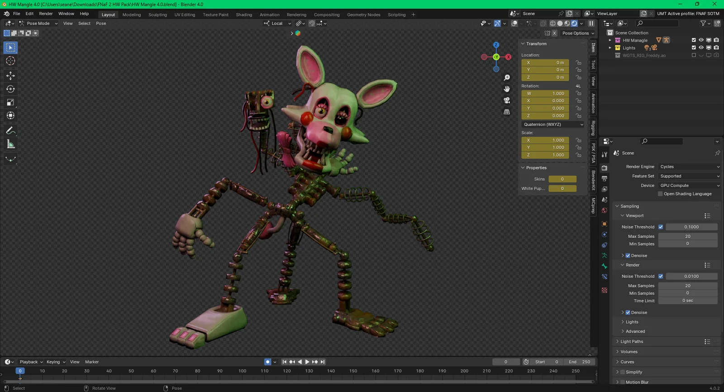Open the timeline Keying popover
This screenshot has height=392, width=724.
(56, 362)
